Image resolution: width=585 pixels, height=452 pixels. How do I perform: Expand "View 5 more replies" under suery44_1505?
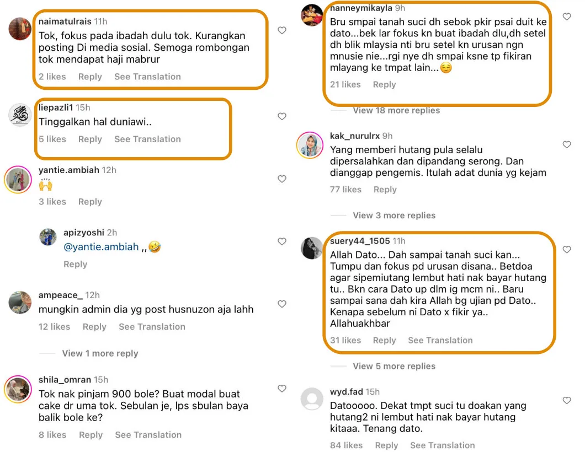tap(394, 366)
